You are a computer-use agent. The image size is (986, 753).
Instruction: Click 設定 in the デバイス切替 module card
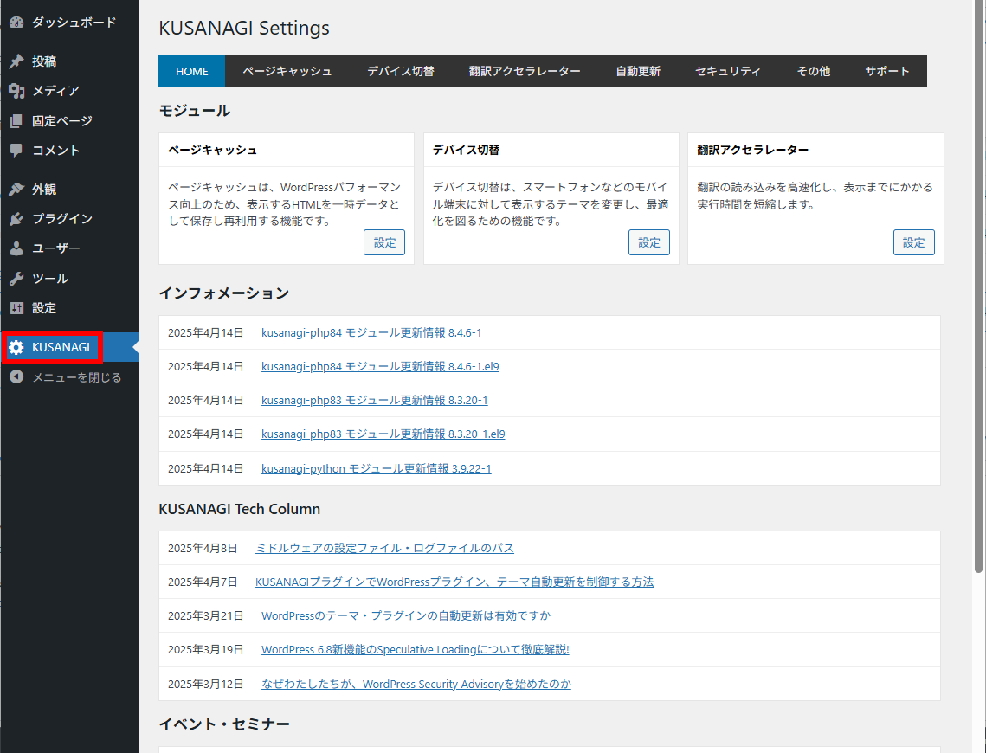tap(648, 242)
